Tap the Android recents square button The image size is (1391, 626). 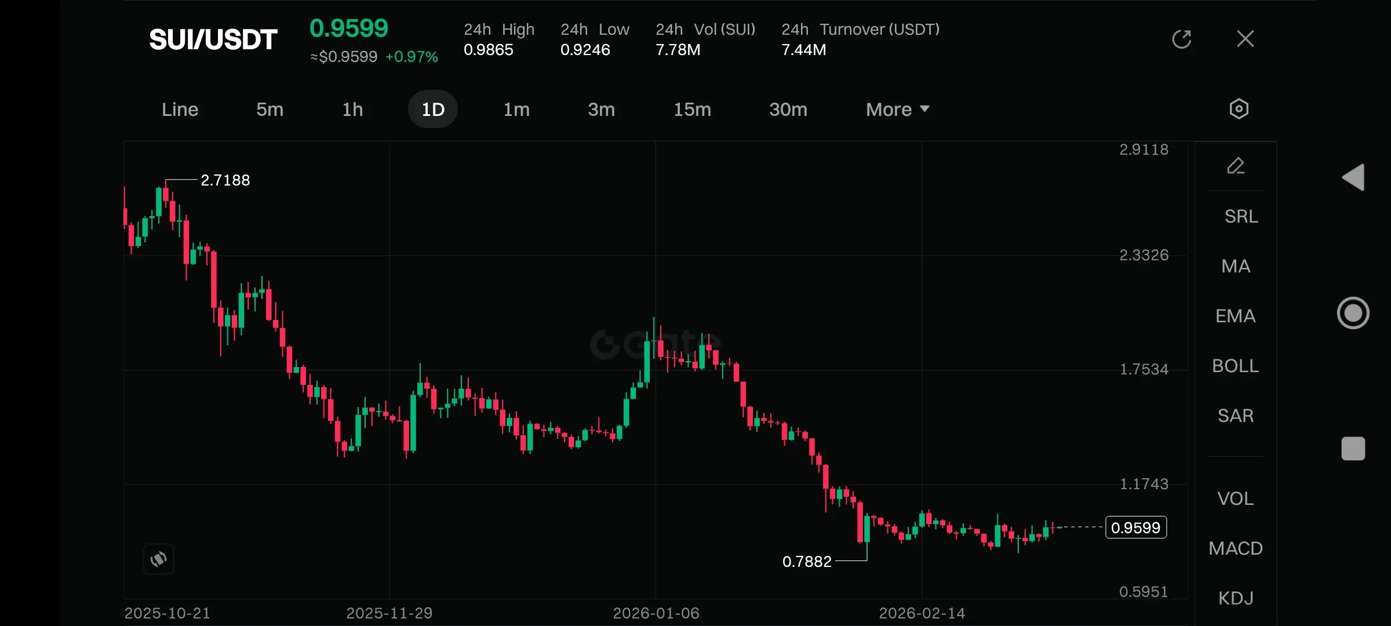(x=1353, y=449)
